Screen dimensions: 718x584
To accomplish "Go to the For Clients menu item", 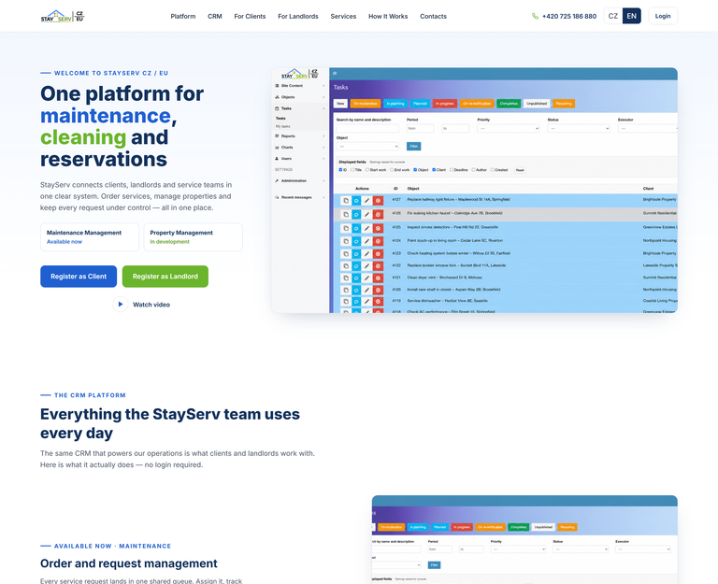I will tap(250, 16).
